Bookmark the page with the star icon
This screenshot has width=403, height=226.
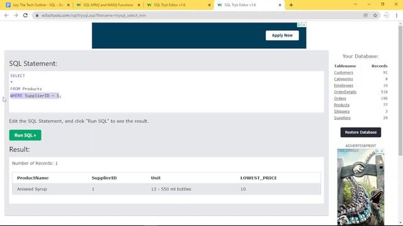tap(375, 15)
